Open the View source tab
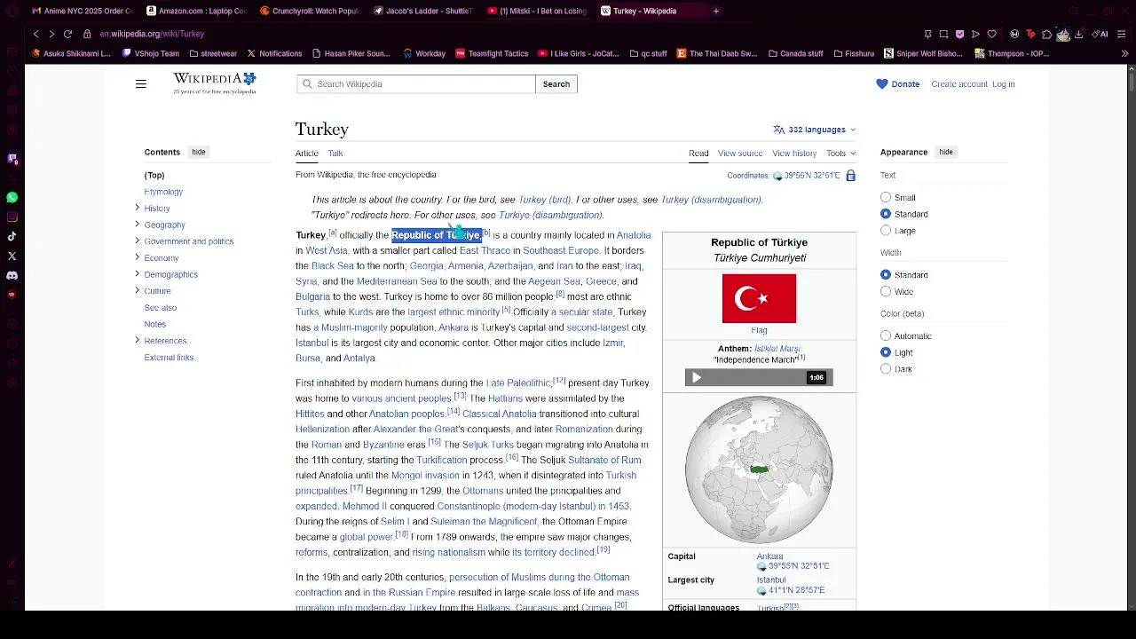 point(740,154)
